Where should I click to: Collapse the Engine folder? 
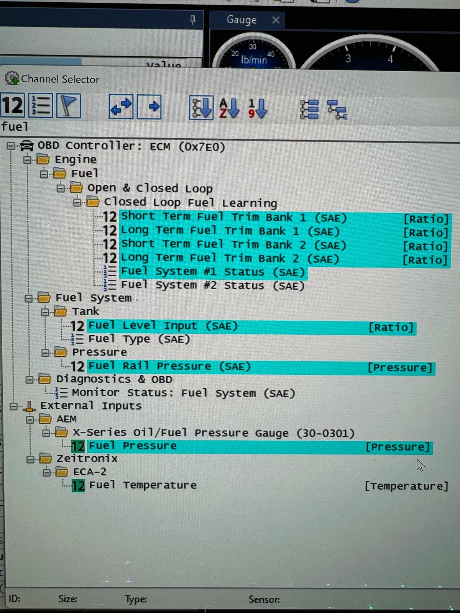pyautogui.click(x=27, y=160)
